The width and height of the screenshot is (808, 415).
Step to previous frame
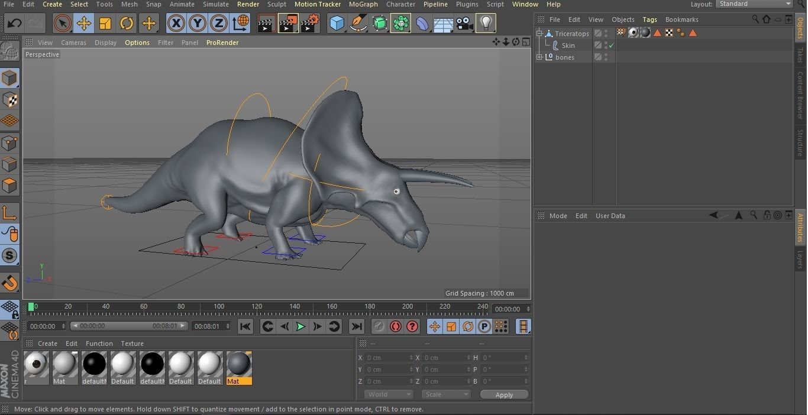pos(285,326)
